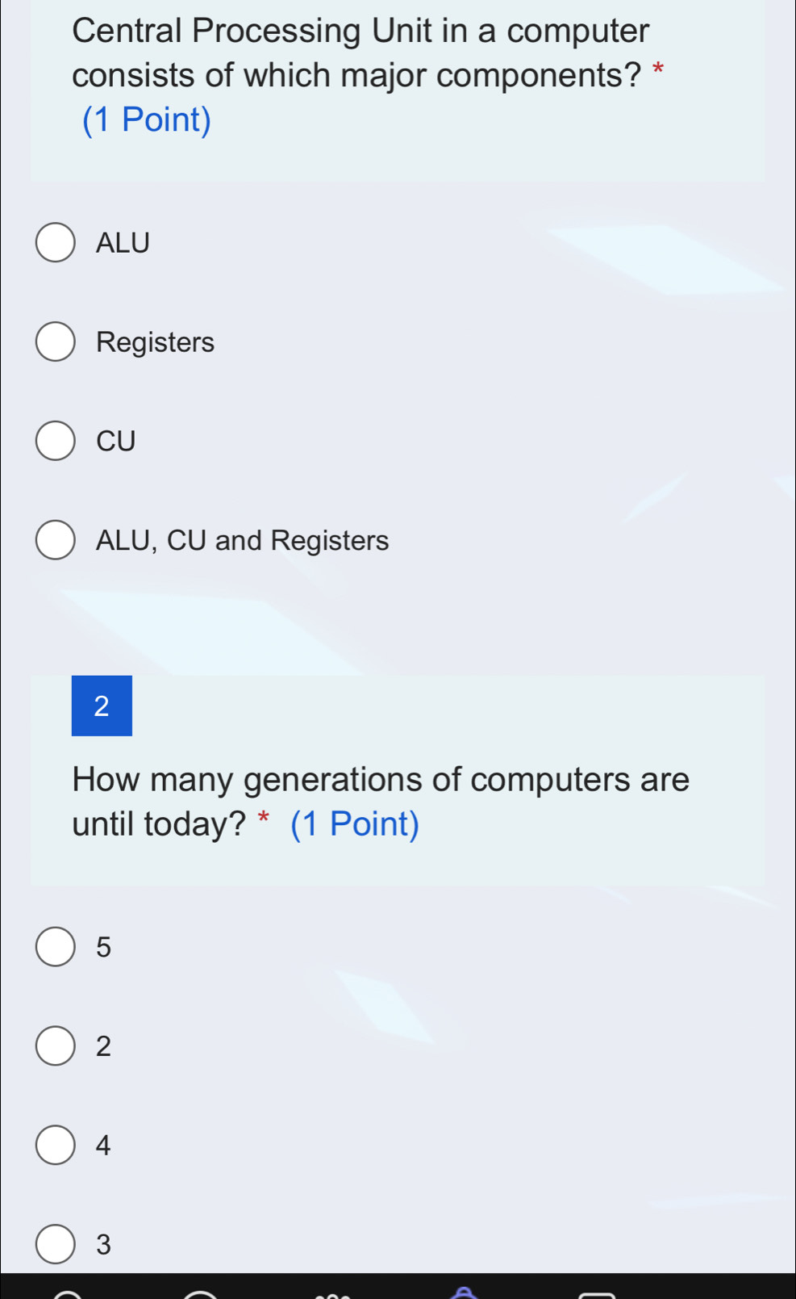Select the ALU radio button
Viewport: 796px width, 1299px height.
click(56, 243)
